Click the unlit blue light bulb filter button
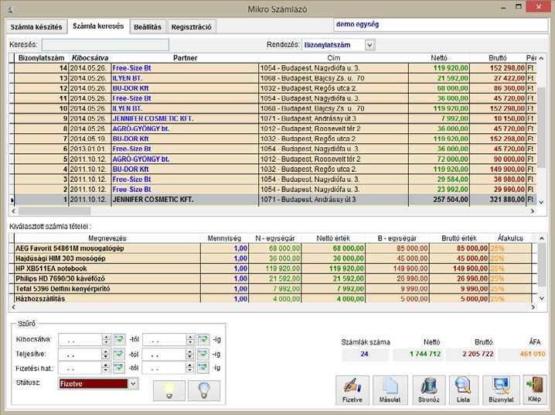 point(204,391)
